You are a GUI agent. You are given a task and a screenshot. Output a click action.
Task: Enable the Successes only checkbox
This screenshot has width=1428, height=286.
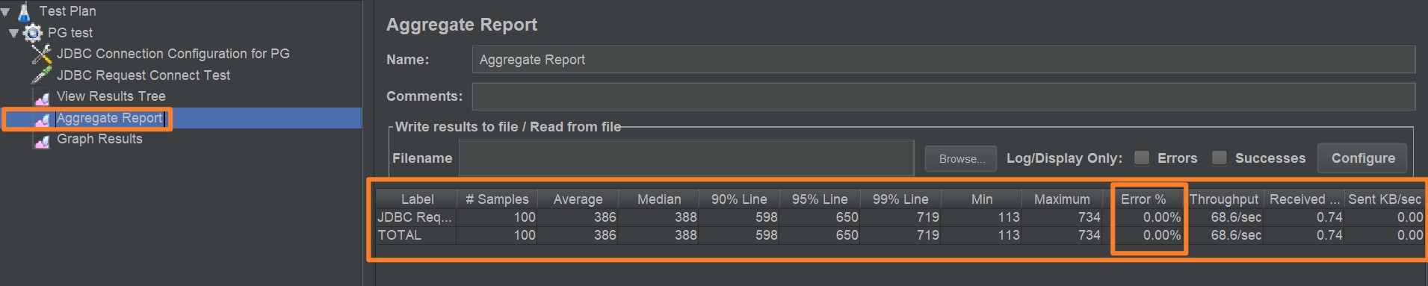pos(1219,158)
